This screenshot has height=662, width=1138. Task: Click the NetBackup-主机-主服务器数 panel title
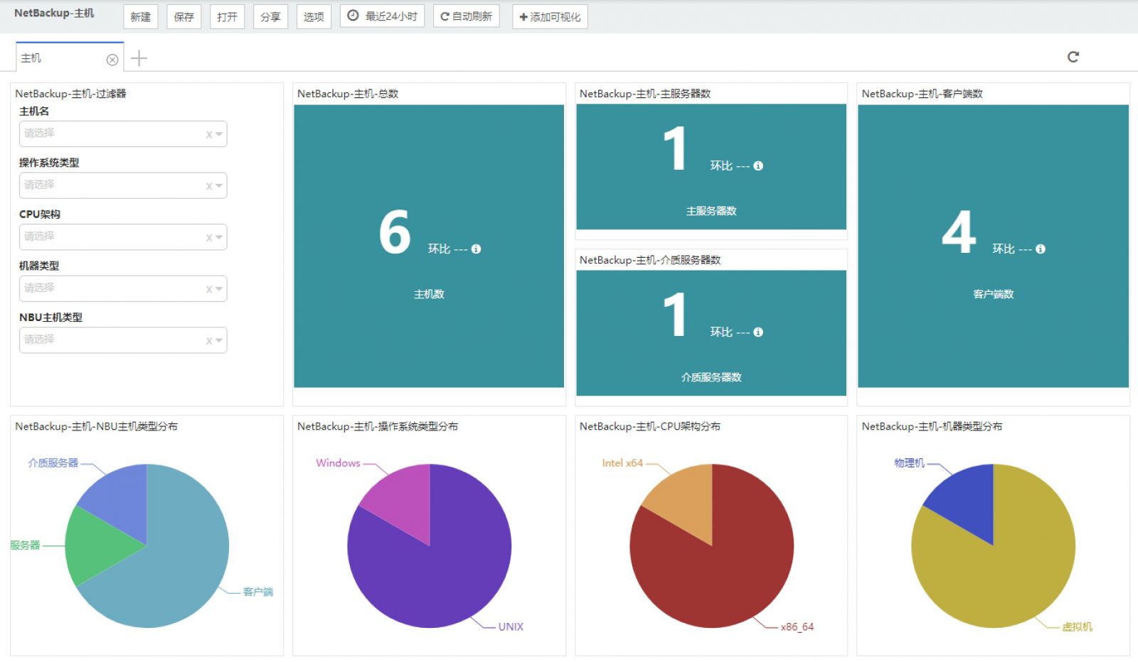coord(645,94)
